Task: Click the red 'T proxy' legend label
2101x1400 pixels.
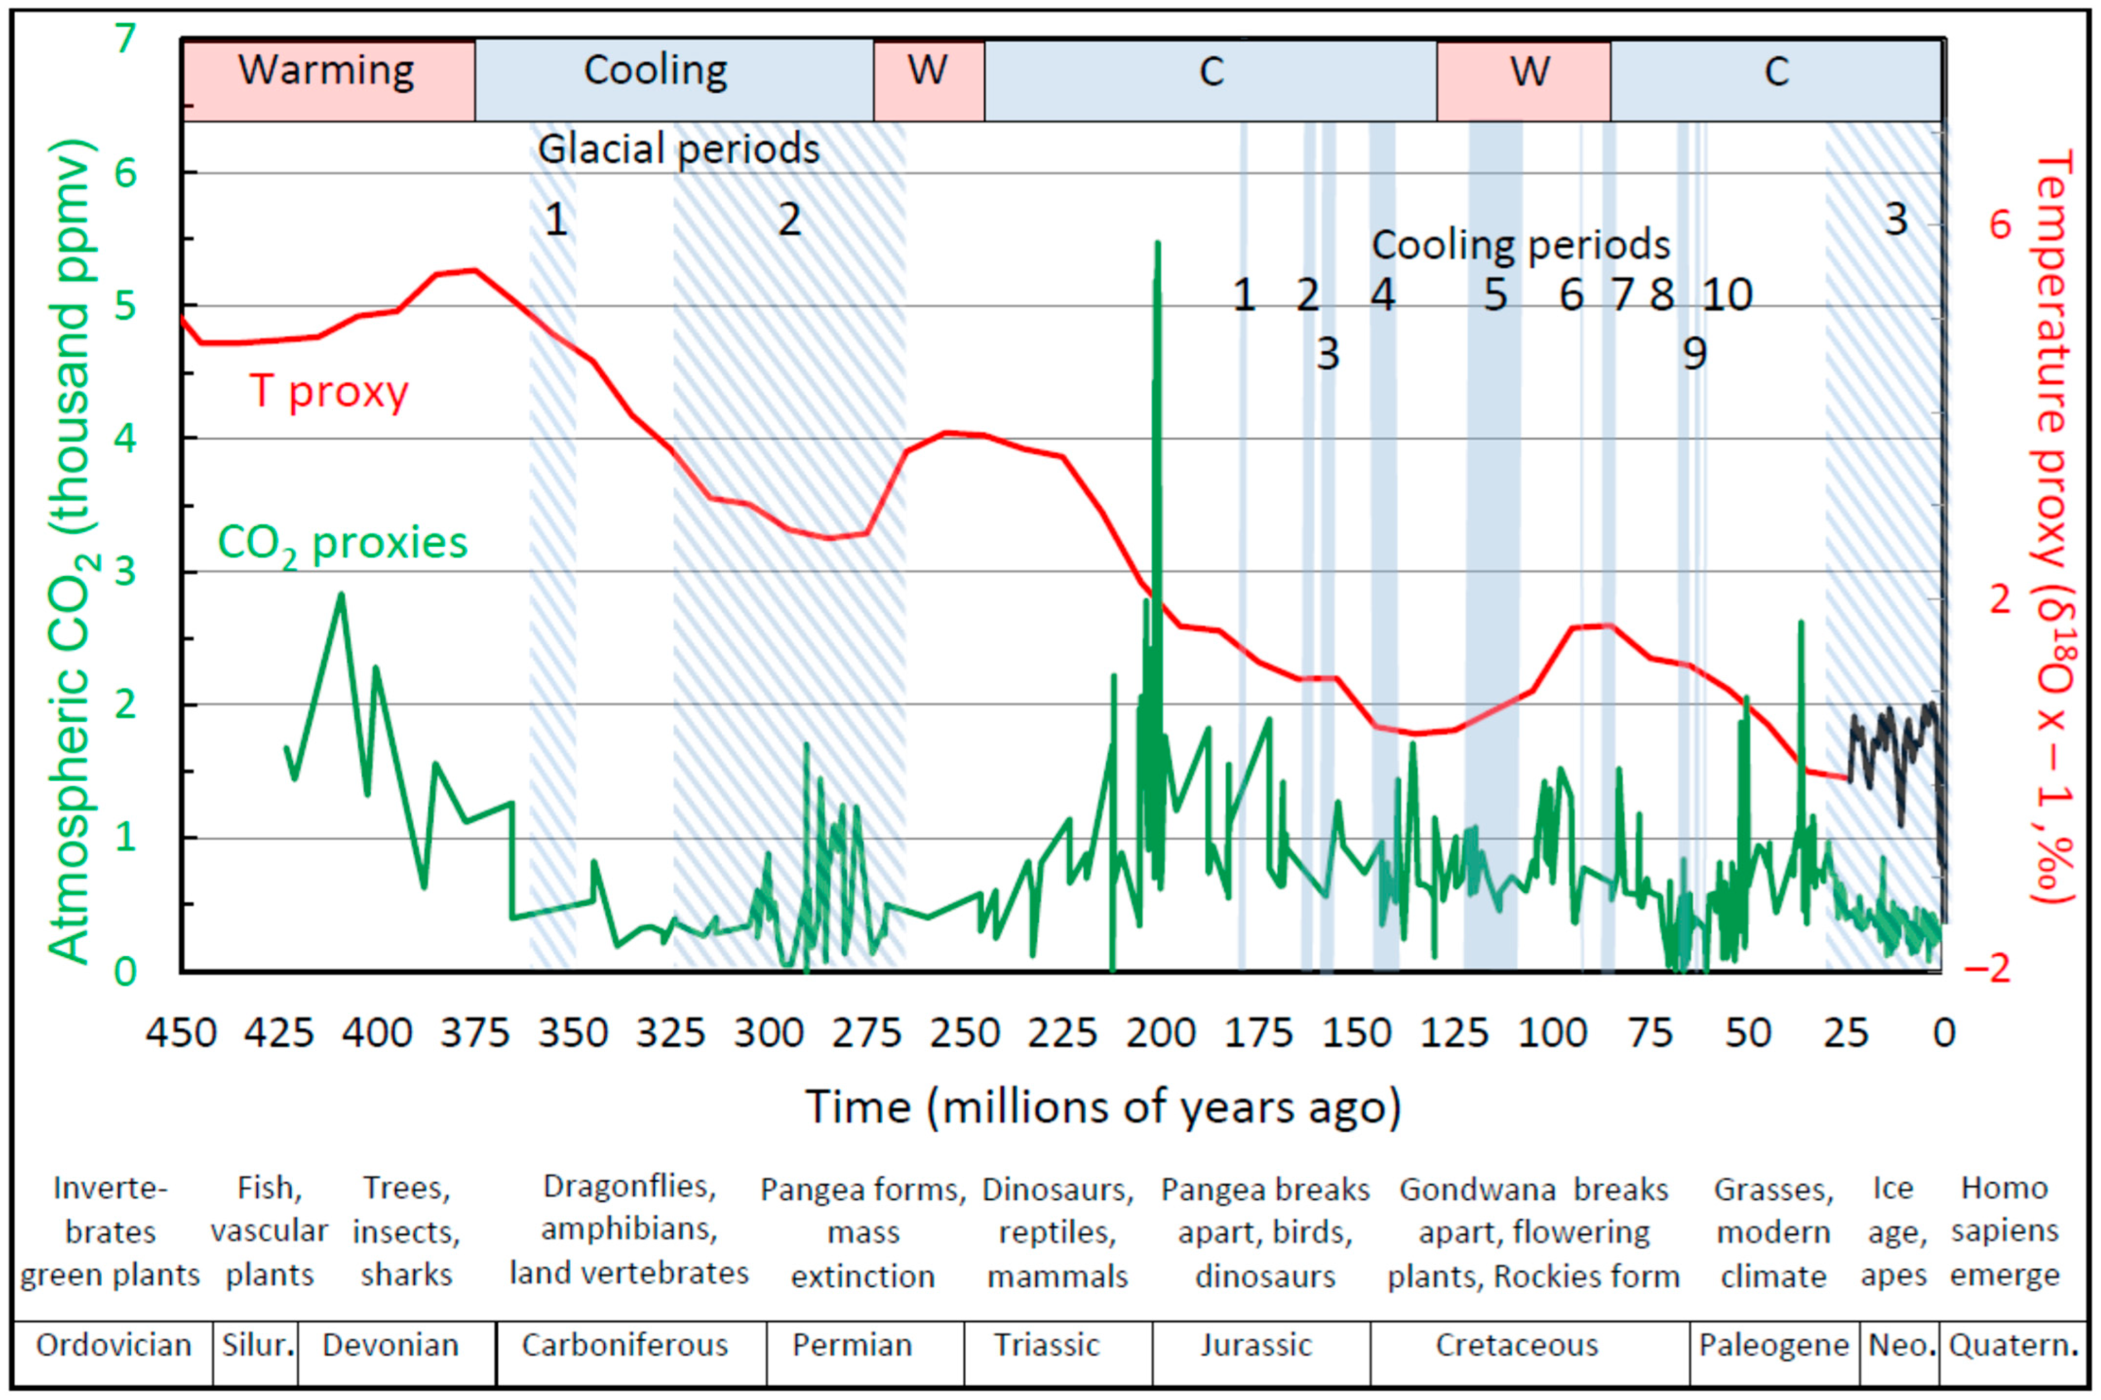Action: [329, 391]
